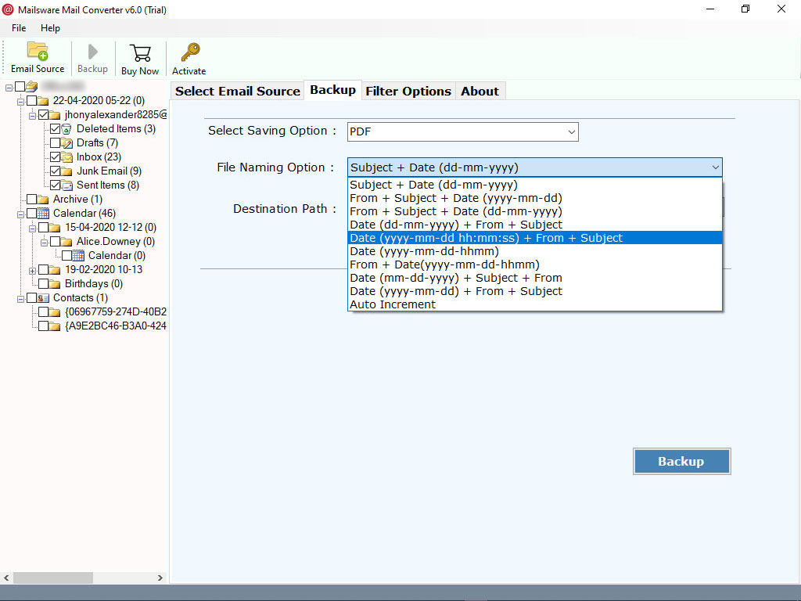
Task: Click the Calendar (0) grid icon
Action: pos(78,256)
